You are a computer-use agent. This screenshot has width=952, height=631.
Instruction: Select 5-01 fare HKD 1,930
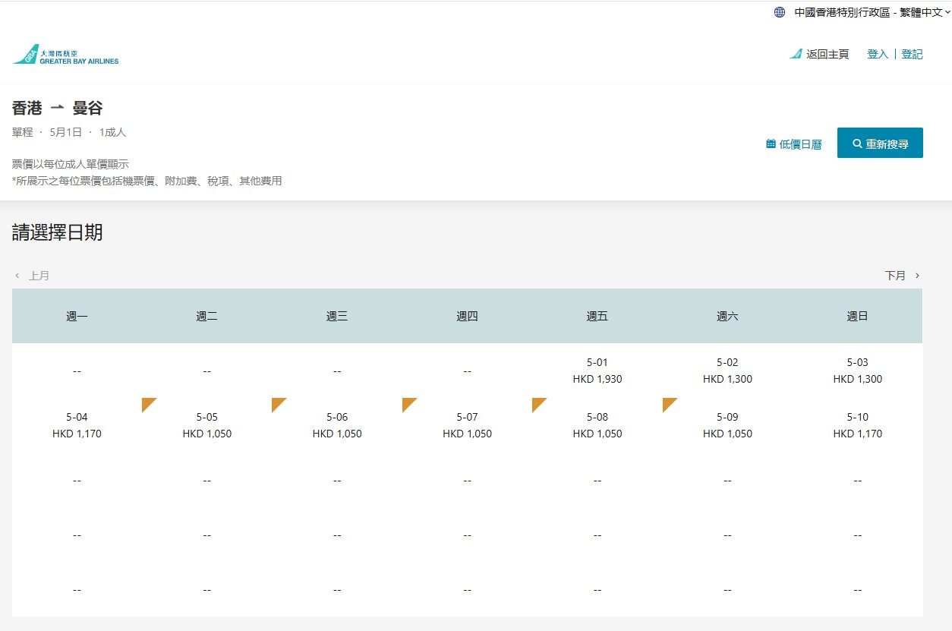pos(597,371)
